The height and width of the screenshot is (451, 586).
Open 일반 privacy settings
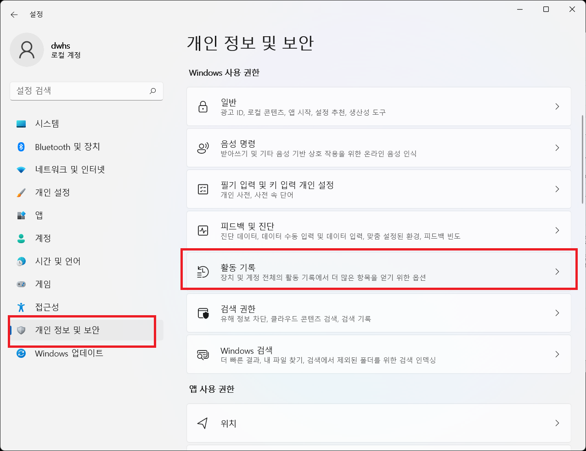(x=379, y=106)
